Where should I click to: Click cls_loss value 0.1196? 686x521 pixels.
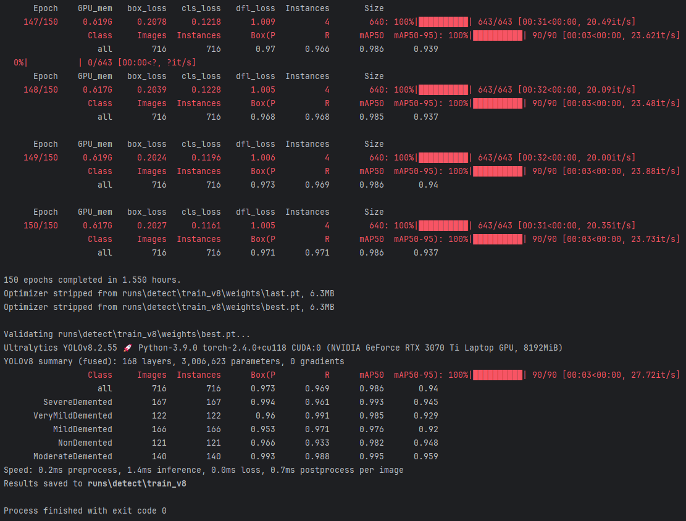206,157
